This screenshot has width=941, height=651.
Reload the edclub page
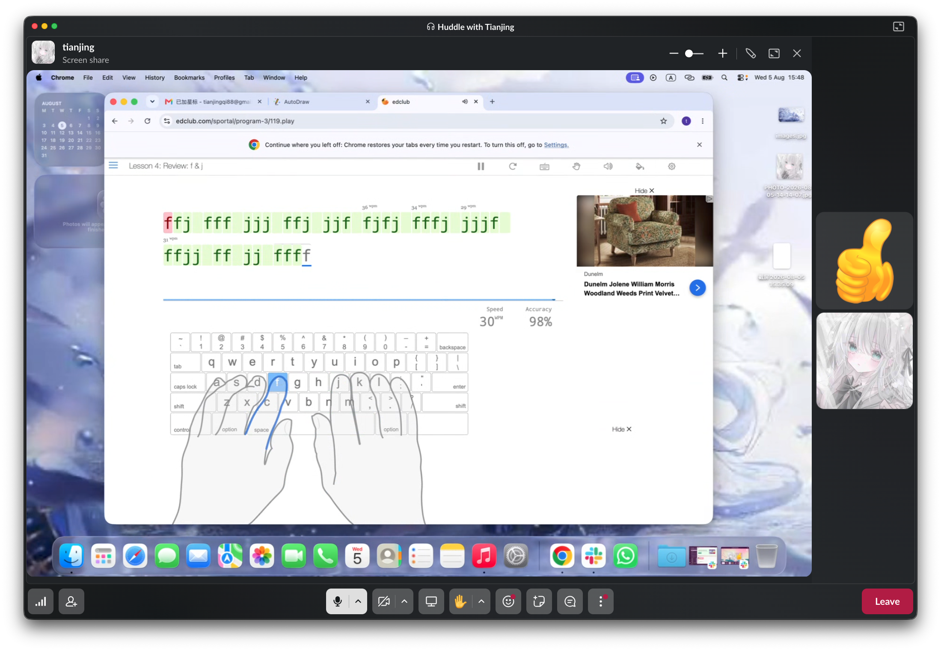click(x=147, y=121)
